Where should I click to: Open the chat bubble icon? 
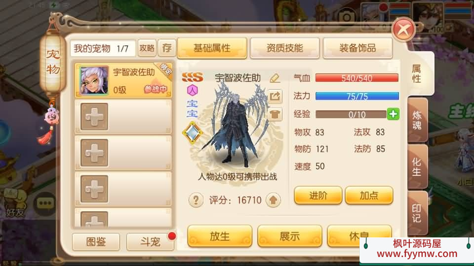pyautogui.click(x=45, y=203)
